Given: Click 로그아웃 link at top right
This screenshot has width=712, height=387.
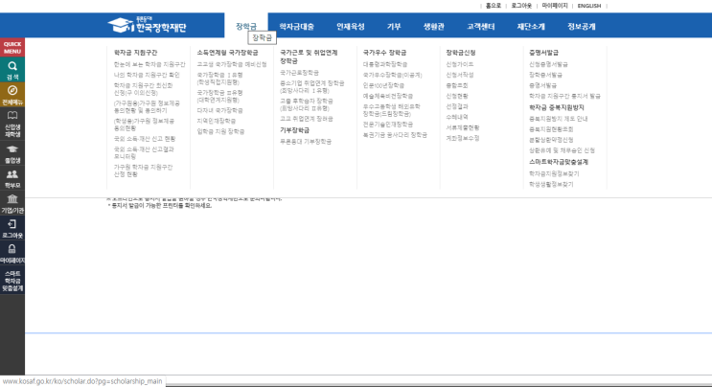Looking at the screenshot, I should click(x=521, y=6).
